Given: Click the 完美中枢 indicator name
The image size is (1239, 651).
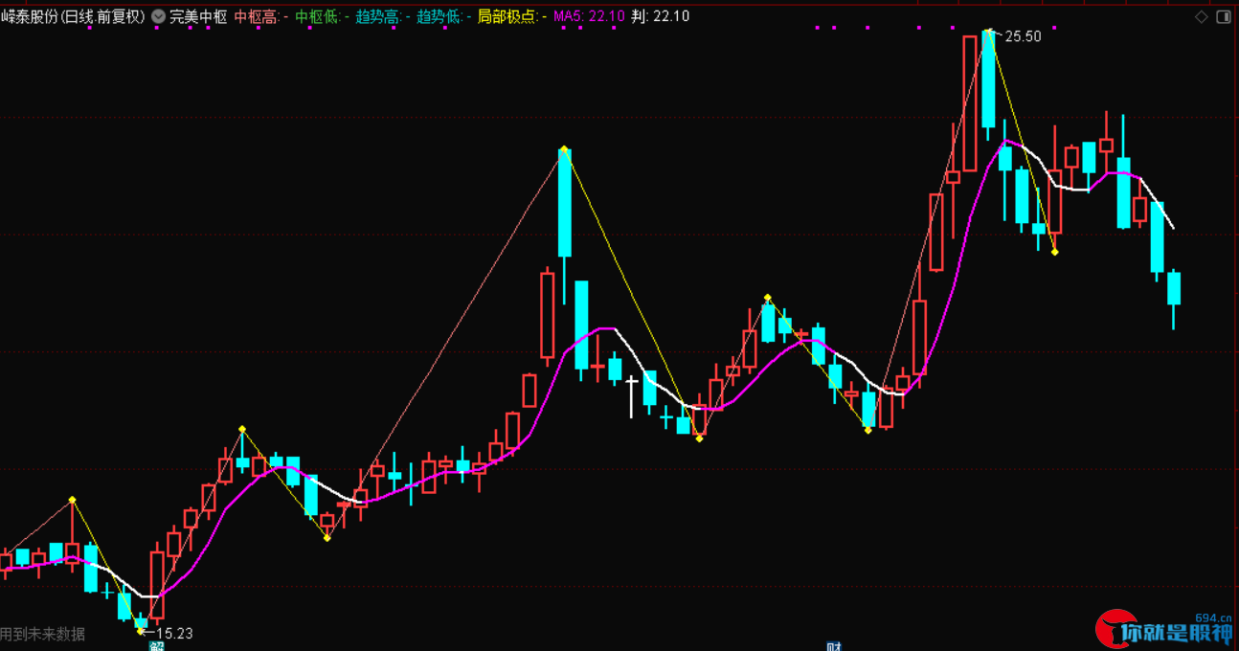Looking at the screenshot, I should (x=198, y=16).
